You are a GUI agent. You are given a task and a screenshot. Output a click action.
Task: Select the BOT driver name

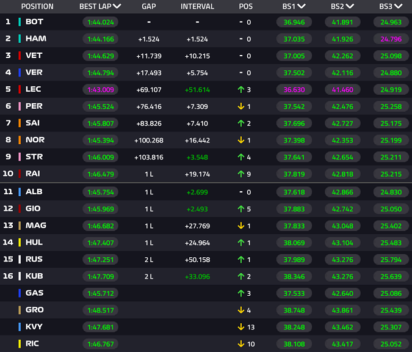click(x=34, y=21)
